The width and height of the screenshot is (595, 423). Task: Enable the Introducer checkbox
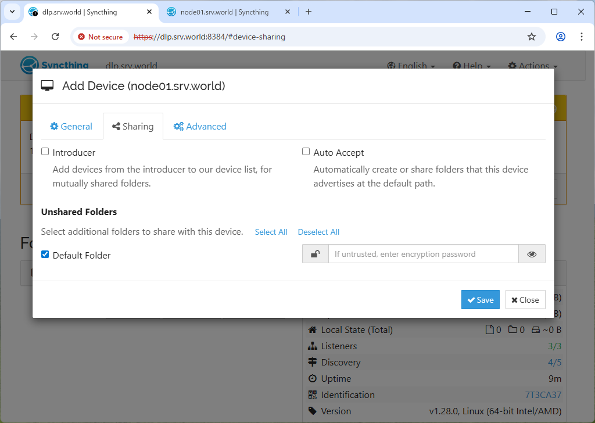[45, 152]
